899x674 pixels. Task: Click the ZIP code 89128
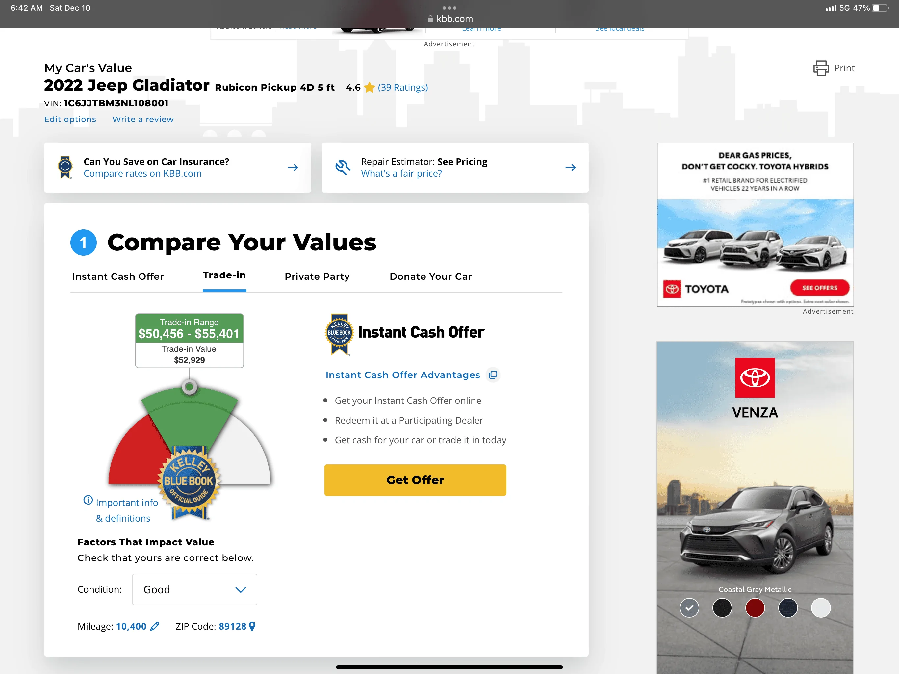tap(232, 626)
